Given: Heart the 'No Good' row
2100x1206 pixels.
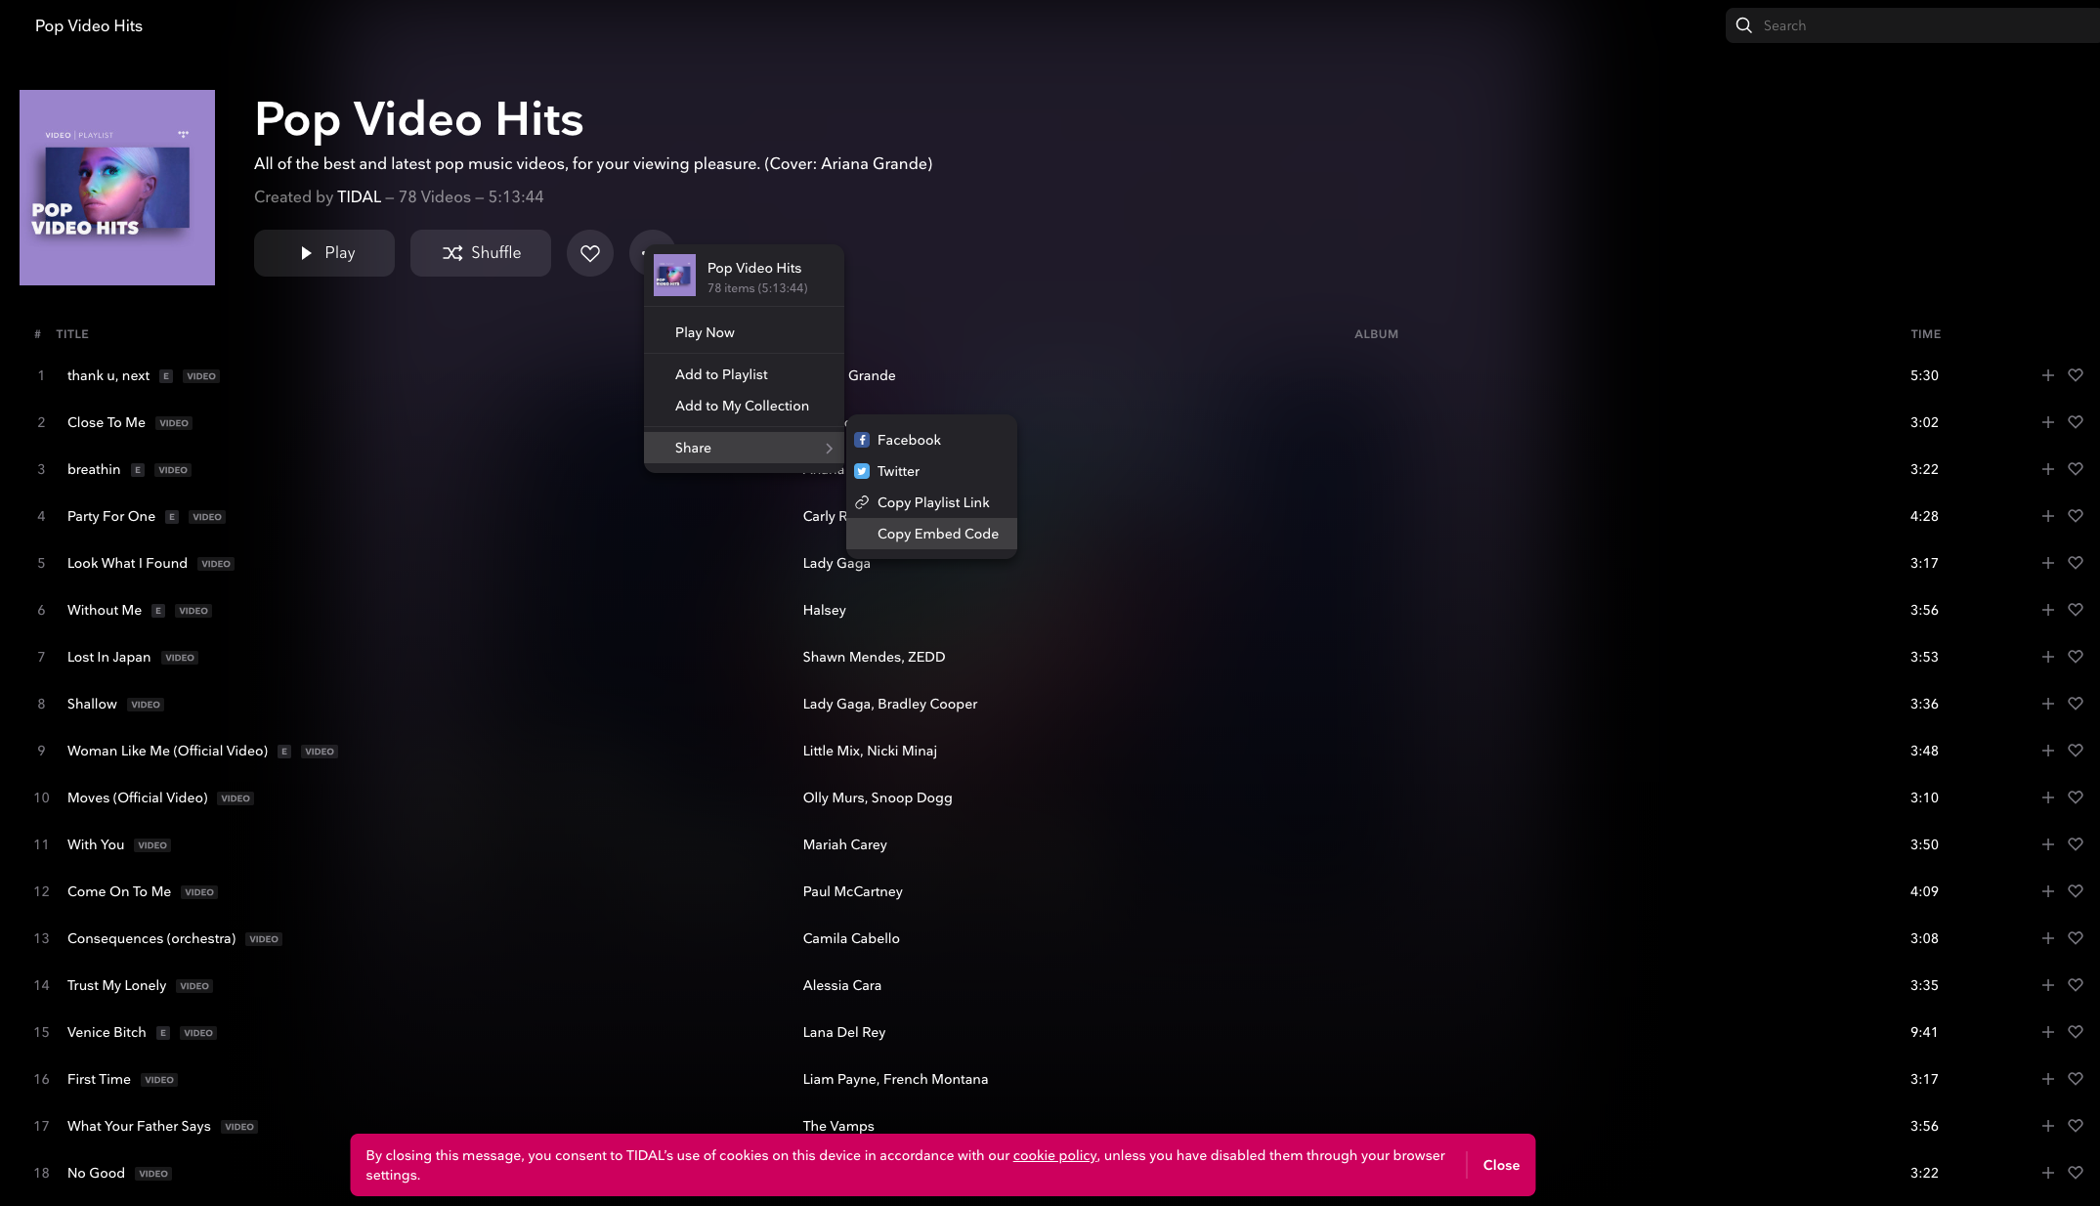Looking at the screenshot, I should [2076, 1173].
